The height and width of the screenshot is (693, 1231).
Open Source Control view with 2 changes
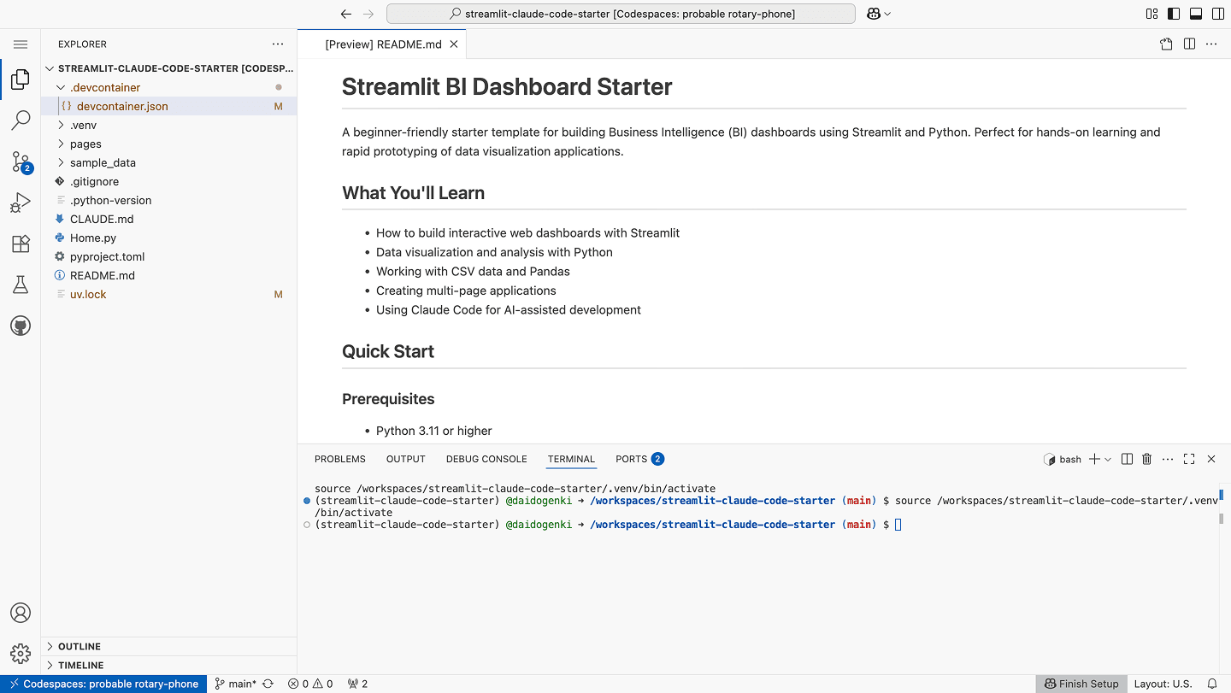coord(21,162)
